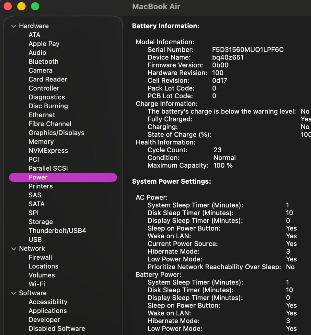Click the yellow minimize window button
This screenshot has height=335, width=311.
[21, 6]
